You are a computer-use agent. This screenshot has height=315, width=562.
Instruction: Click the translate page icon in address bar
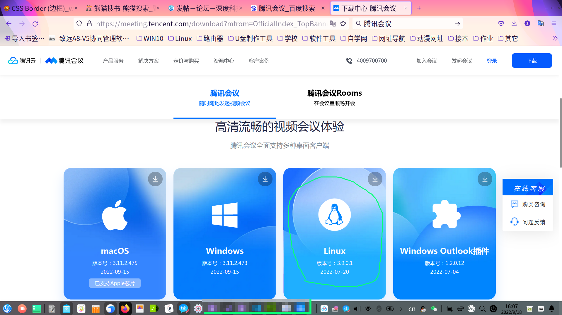[x=333, y=23]
